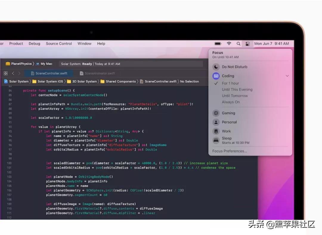Click 'setupScene' function name in code
Image resolution: width=322 pixels, height=235 pixels.
click(x=58, y=91)
